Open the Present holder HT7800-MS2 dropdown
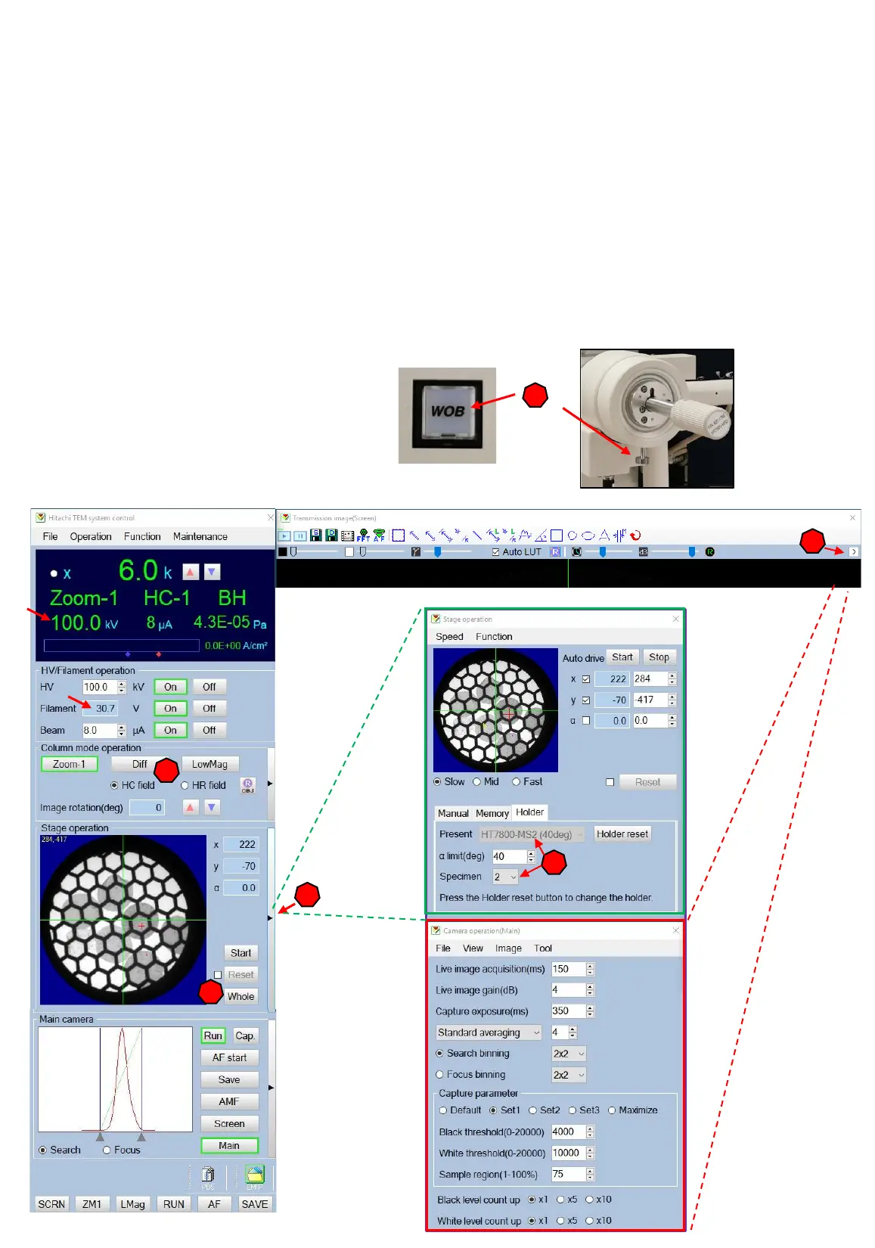Image resolution: width=875 pixels, height=1248 pixels. tap(532, 834)
